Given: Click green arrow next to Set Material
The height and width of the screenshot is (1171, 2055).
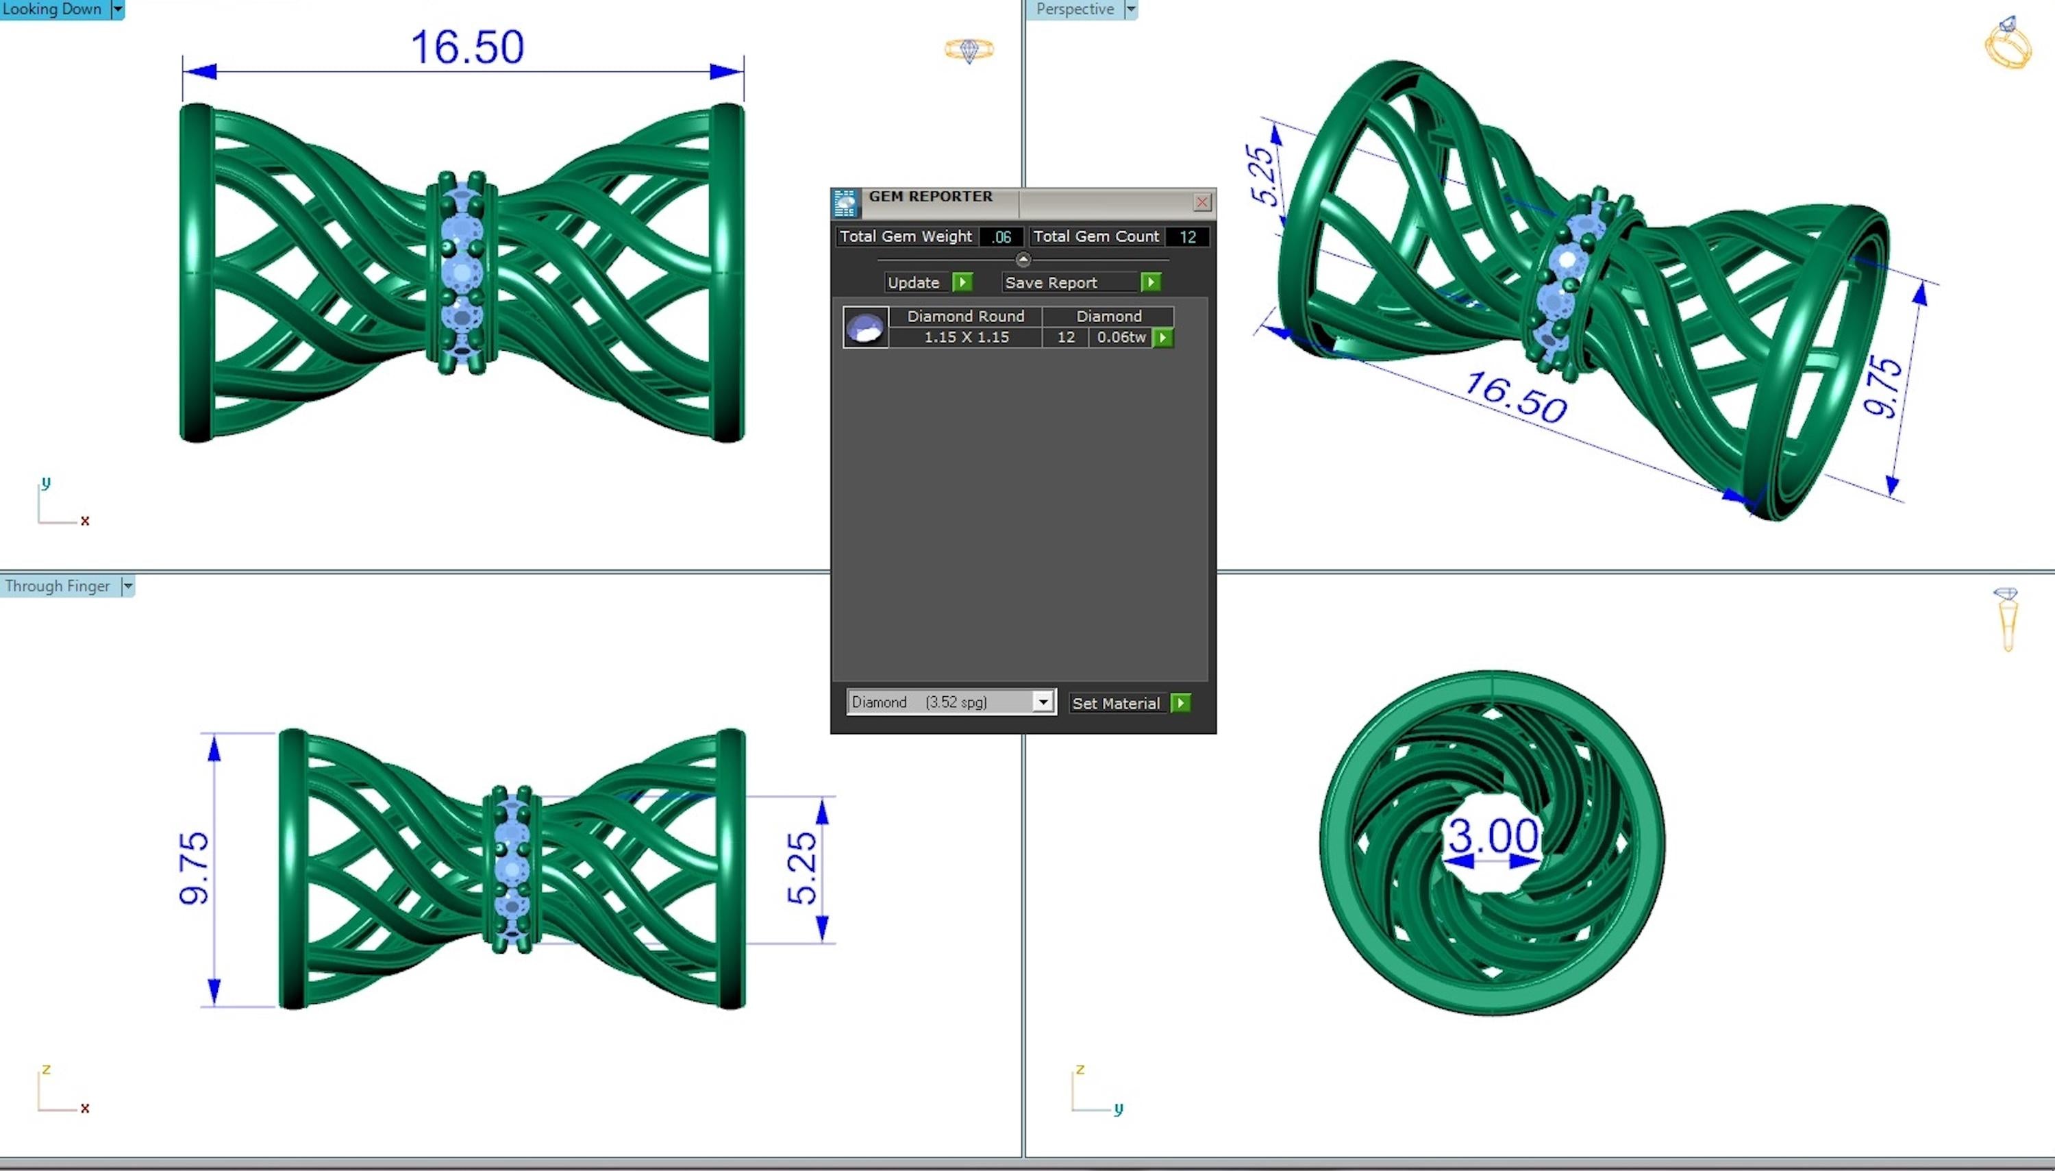Looking at the screenshot, I should pyautogui.click(x=1180, y=703).
